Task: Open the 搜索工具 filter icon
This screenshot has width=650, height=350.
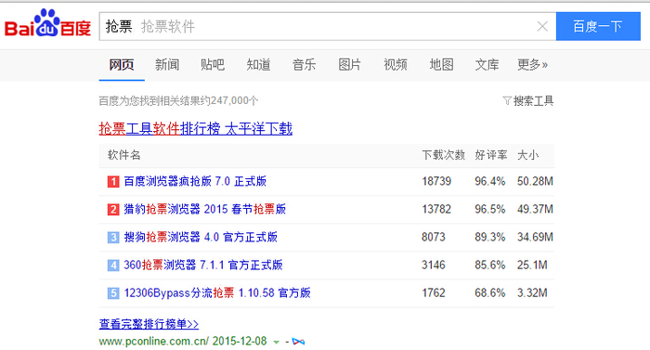Action: 507,101
